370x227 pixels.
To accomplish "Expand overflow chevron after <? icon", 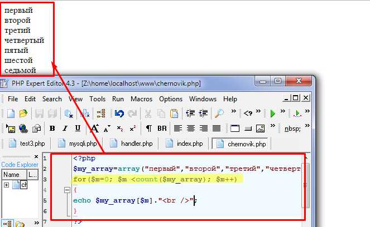I will [258, 111].
